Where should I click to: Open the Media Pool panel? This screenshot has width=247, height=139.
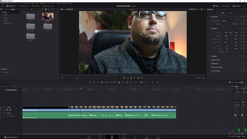point(11,6)
